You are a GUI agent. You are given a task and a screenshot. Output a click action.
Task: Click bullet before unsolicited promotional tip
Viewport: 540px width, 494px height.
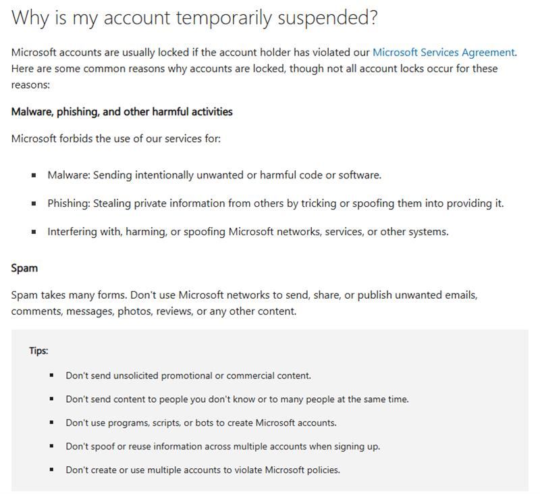(x=52, y=375)
